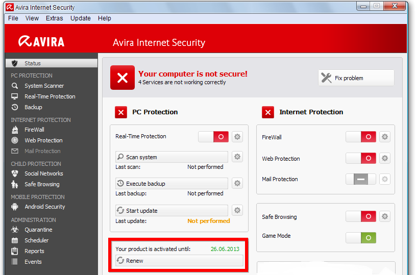Click the Social Networks icon in sidebar
The width and height of the screenshot is (416, 275).
15,173
